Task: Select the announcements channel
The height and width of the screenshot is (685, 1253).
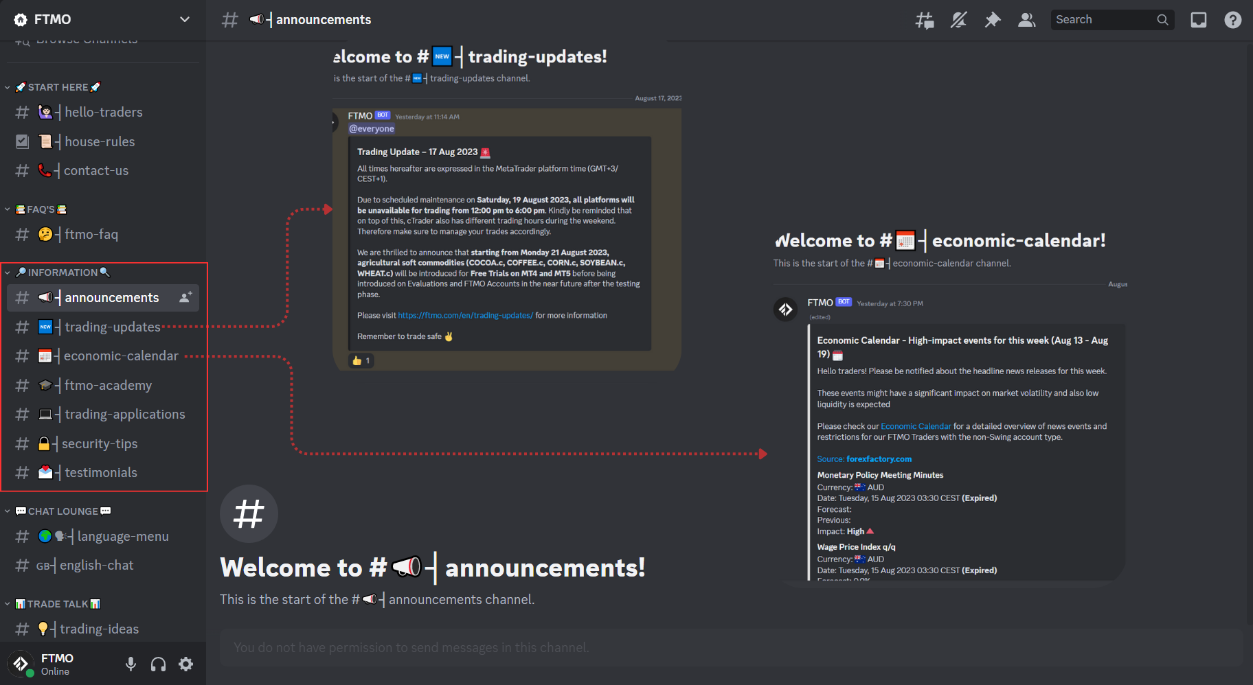Action: [x=103, y=298]
